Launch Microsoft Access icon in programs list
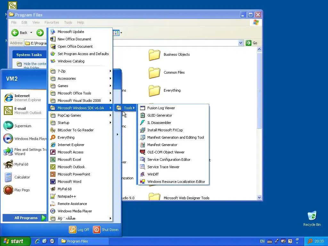Viewport: 328px width, 246px height. [x=53, y=152]
